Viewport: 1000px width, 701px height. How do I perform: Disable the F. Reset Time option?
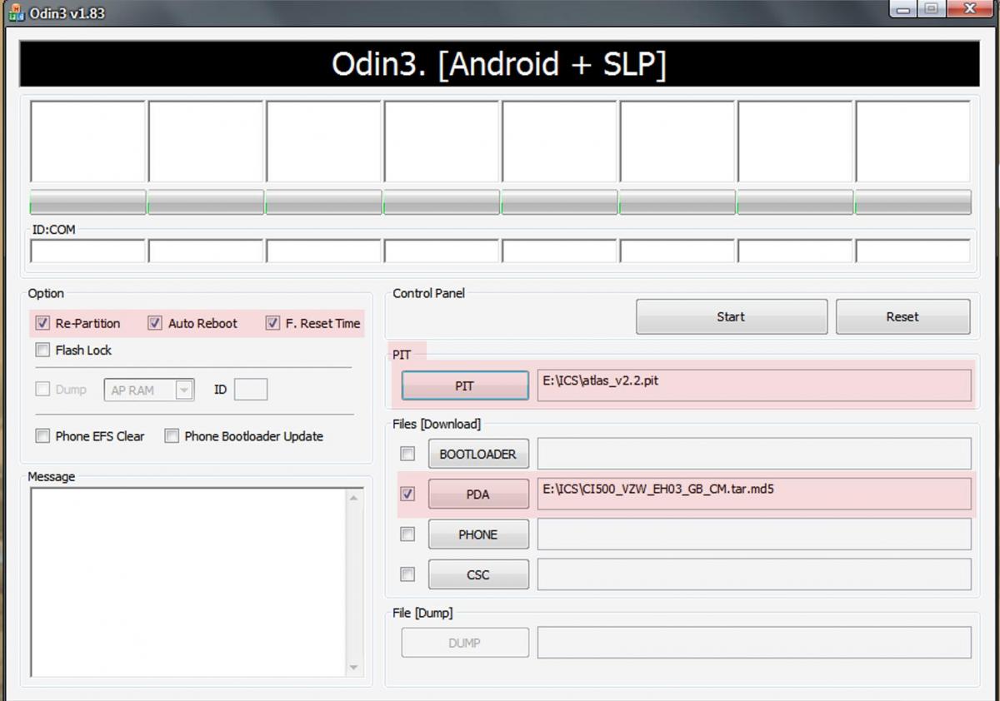point(272,323)
